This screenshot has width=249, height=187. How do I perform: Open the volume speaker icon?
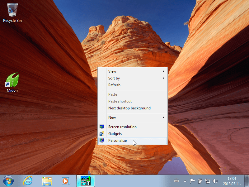tap(215, 181)
